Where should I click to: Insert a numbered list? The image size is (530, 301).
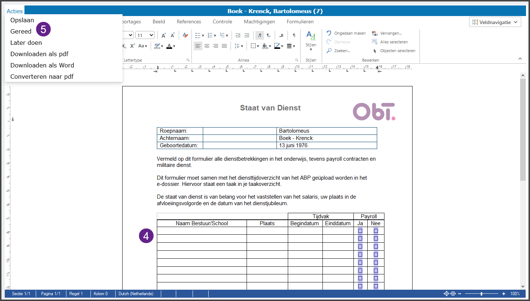(x=210, y=35)
